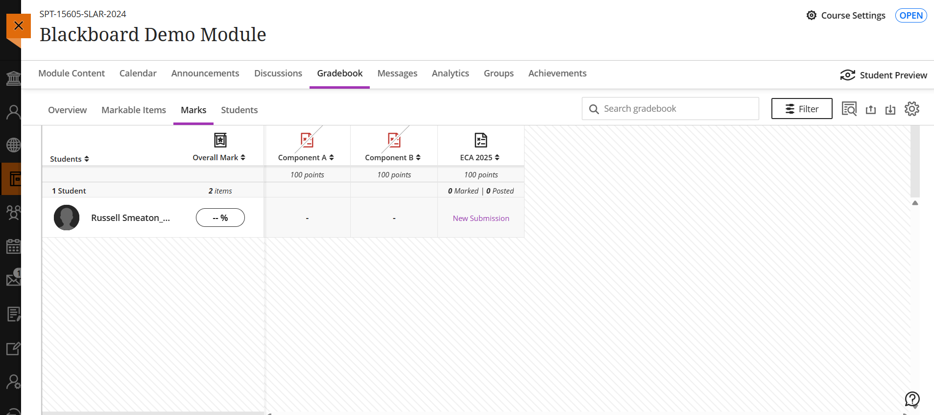
Task: Open the Groups tab
Action: coord(499,73)
